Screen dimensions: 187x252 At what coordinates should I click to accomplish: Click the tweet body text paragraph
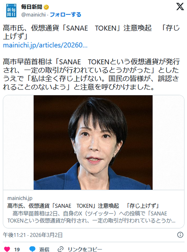point(91,74)
